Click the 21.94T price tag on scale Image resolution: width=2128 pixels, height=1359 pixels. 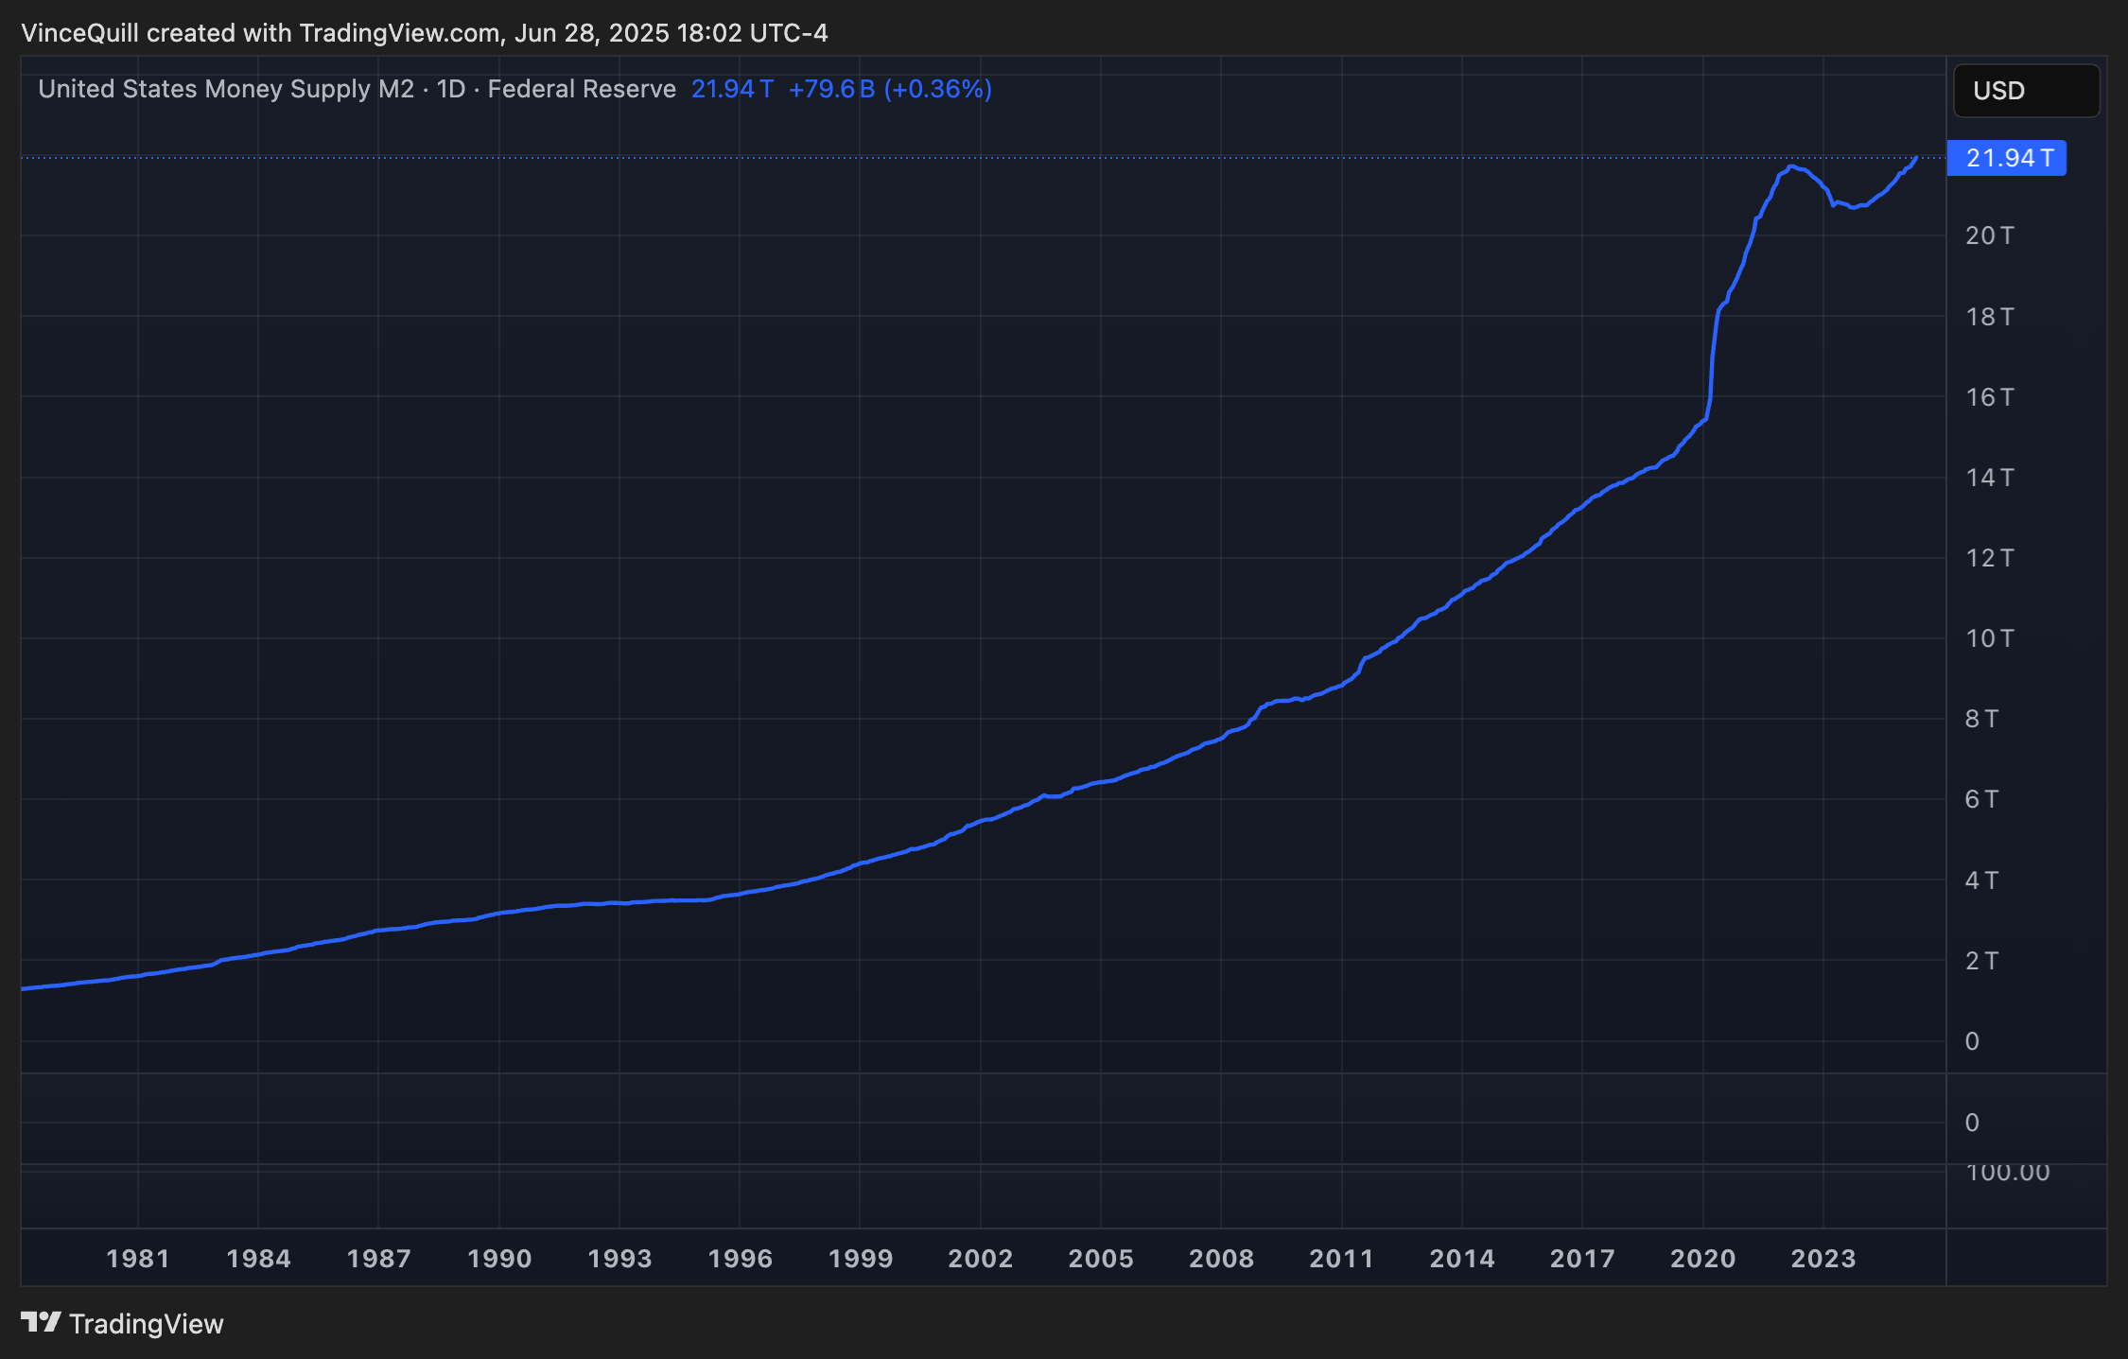[x=2007, y=158]
